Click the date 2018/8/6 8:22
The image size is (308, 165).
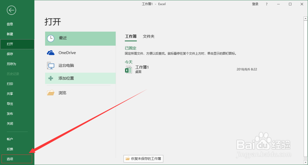(247, 69)
